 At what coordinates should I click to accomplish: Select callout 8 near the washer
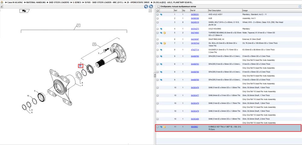(82, 83)
